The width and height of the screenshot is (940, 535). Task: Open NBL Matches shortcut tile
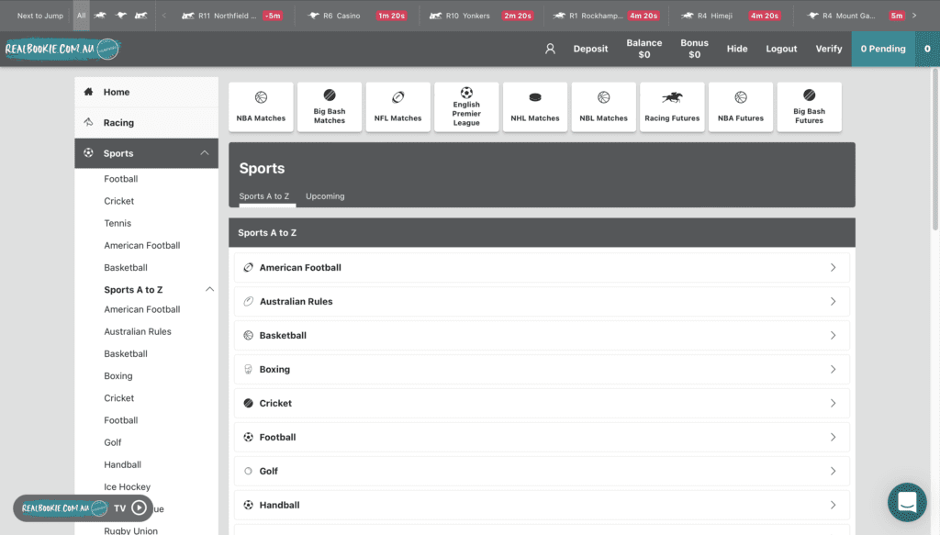(x=604, y=106)
